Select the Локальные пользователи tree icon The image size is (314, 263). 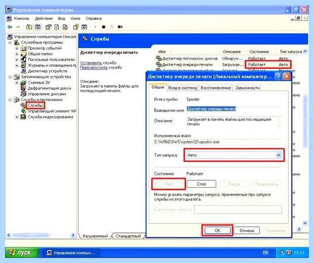[x=24, y=60]
